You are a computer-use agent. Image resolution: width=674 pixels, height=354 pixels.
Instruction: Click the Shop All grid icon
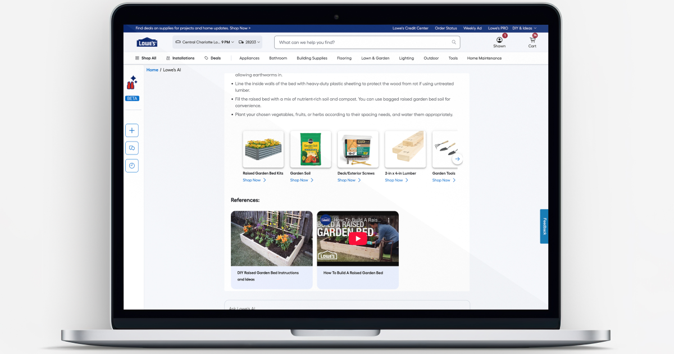(x=137, y=58)
